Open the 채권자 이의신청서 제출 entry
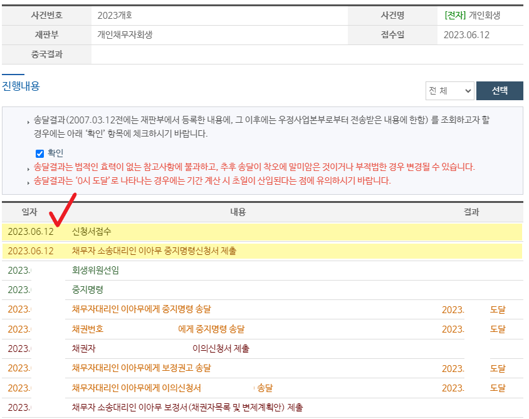This screenshot has height=419, width=529. click(160, 348)
